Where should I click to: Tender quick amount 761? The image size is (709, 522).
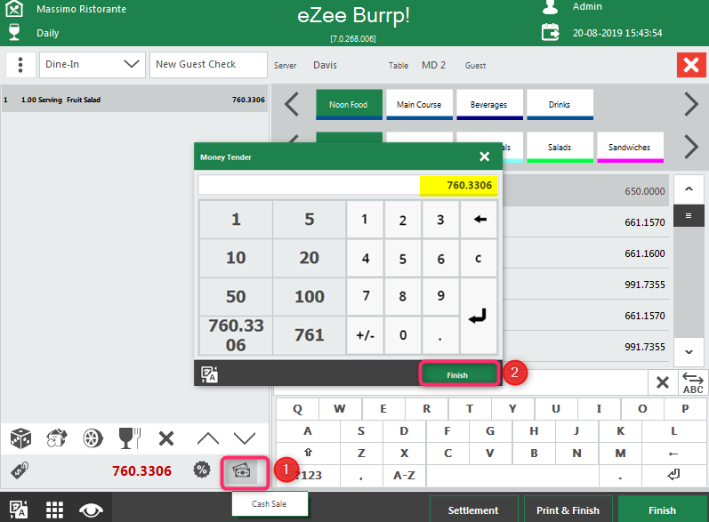(310, 335)
